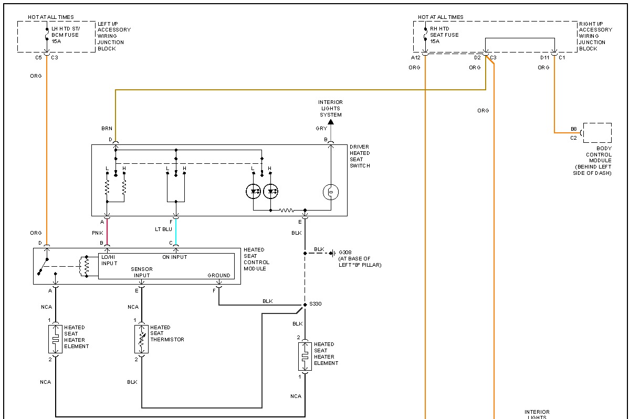Select the S330 splice node
The height and width of the screenshot is (419, 629).
[x=305, y=305]
